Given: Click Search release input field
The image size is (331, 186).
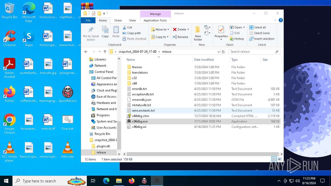Looking at the screenshot, I should click(252, 52).
